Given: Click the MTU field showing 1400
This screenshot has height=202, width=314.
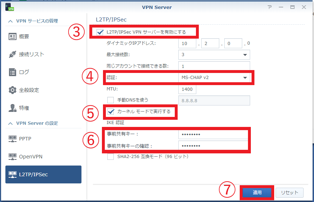Looking at the screenshot, I should pyautogui.click(x=187, y=89).
